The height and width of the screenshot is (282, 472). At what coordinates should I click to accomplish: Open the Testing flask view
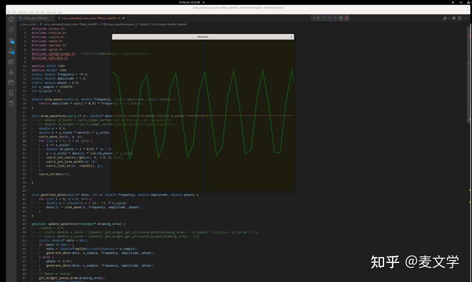(x=11, y=72)
